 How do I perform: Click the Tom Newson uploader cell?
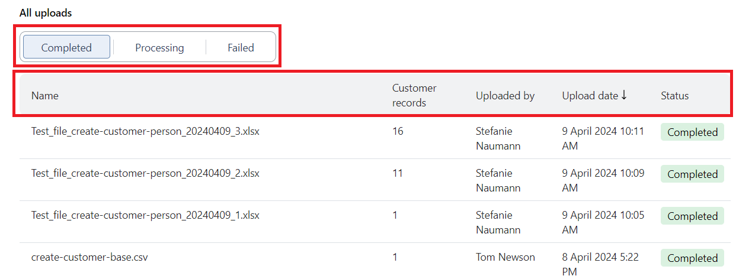(505, 257)
